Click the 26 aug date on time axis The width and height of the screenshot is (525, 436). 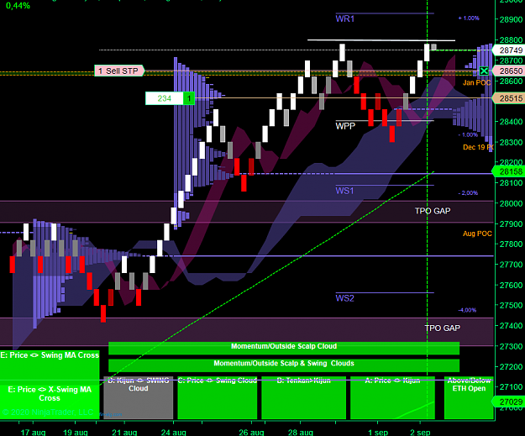251,432
